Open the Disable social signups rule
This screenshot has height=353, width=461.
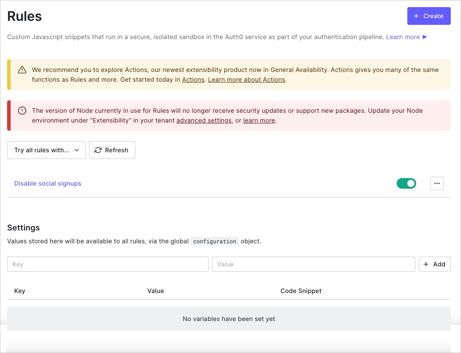(47, 183)
